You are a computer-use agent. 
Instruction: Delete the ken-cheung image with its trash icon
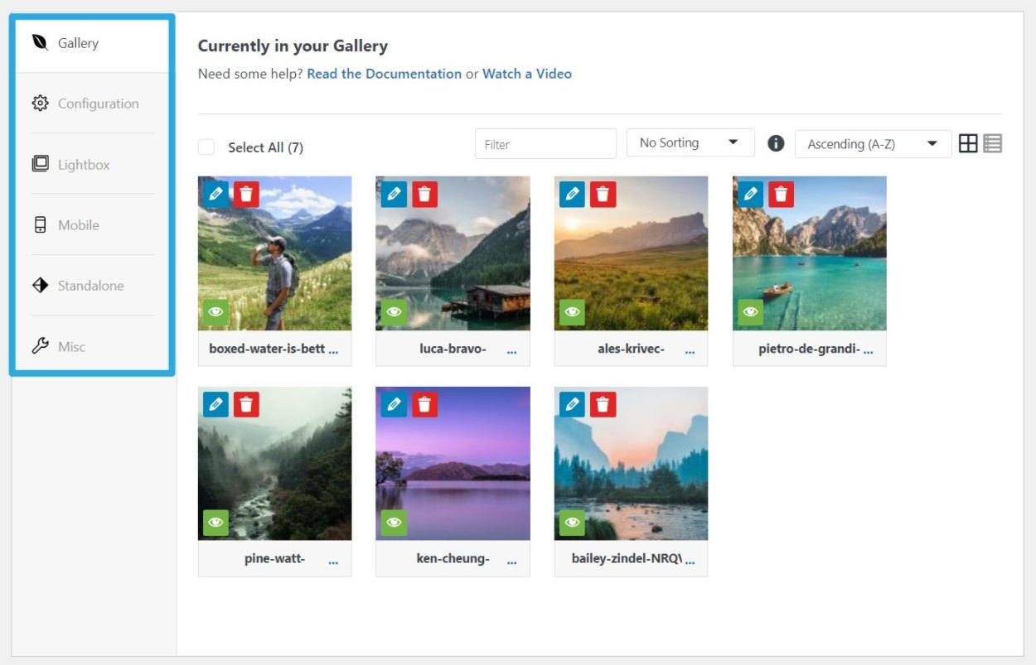pos(424,404)
